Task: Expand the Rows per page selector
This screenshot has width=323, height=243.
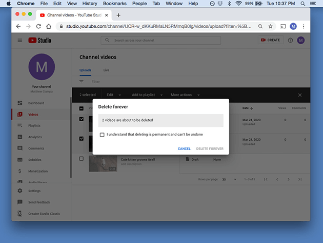Action: (x=227, y=179)
